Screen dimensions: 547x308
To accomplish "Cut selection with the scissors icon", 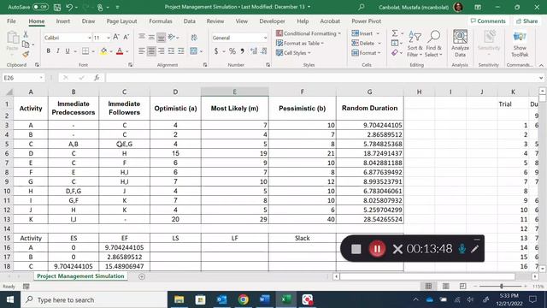I will (26, 34).
